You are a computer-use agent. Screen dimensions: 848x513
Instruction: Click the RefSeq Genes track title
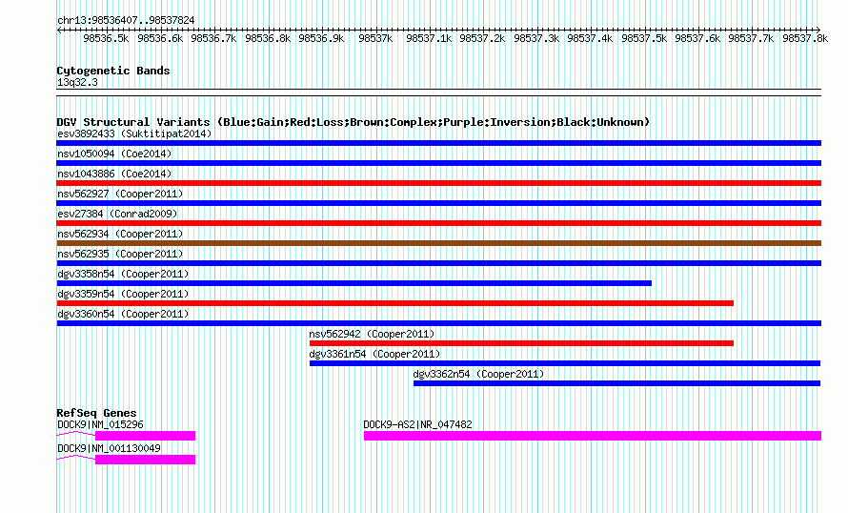coord(96,412)
